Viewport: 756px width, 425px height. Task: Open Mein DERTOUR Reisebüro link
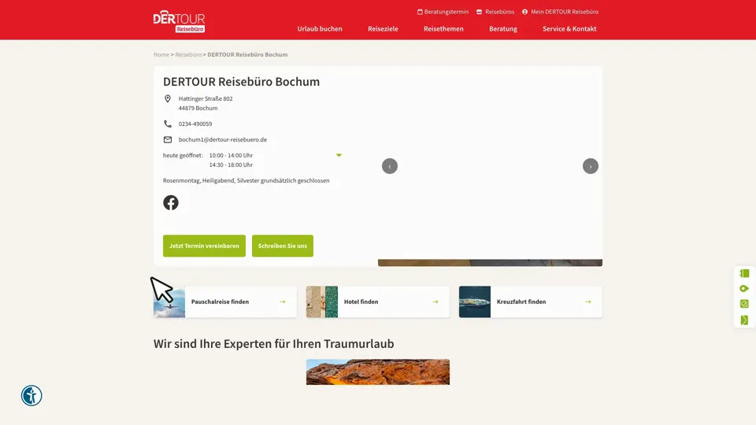point(565,12)
